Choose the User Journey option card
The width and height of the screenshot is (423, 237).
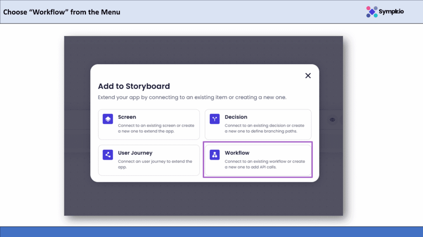coord(149,160)
